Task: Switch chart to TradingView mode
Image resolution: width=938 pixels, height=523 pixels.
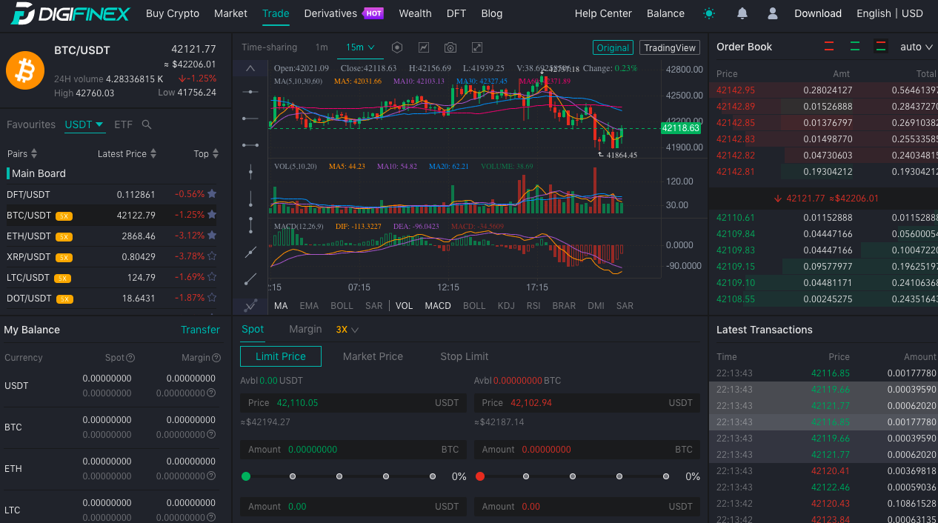Action: point(670,47)
